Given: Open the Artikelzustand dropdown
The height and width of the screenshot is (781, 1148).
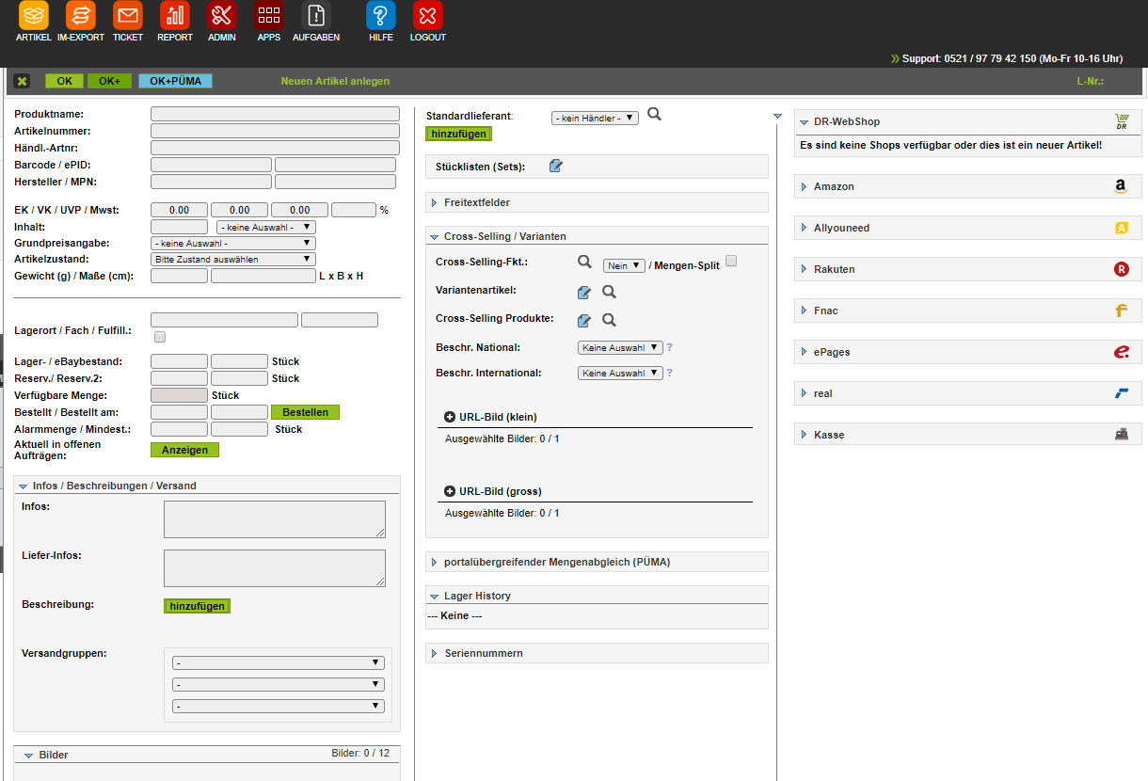Looking at the screenshot, I should 233,259.
